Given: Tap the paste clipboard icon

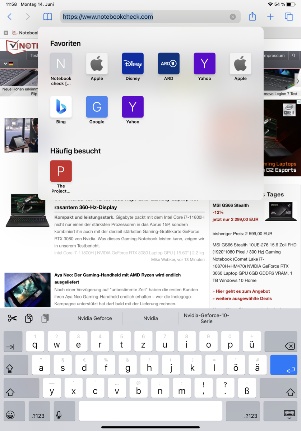Looking at the screenshot, I should [x=45, y=318].
